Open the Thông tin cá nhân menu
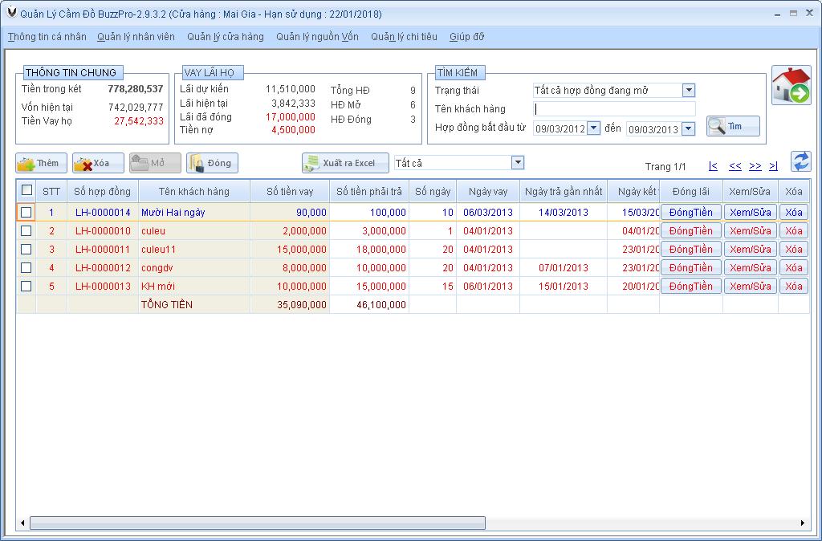This screenshot has height=541, width=822. [47, 37]
